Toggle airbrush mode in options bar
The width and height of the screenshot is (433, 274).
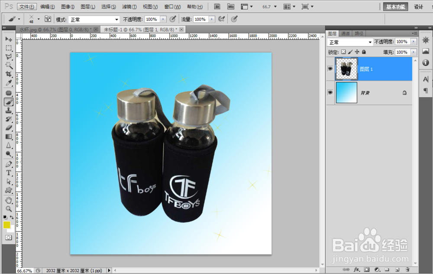point(221,19)
